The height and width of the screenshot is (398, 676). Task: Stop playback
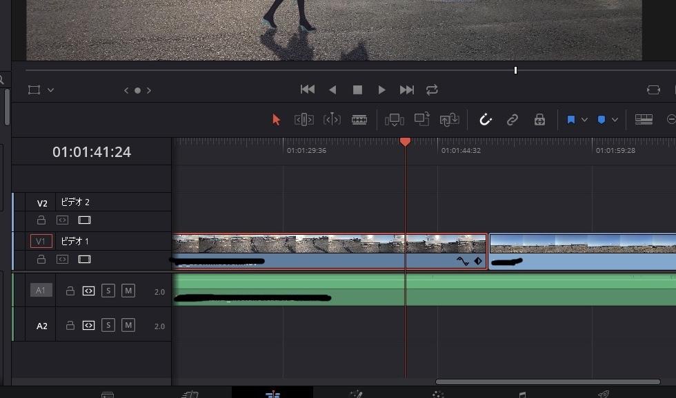(357, 90)
